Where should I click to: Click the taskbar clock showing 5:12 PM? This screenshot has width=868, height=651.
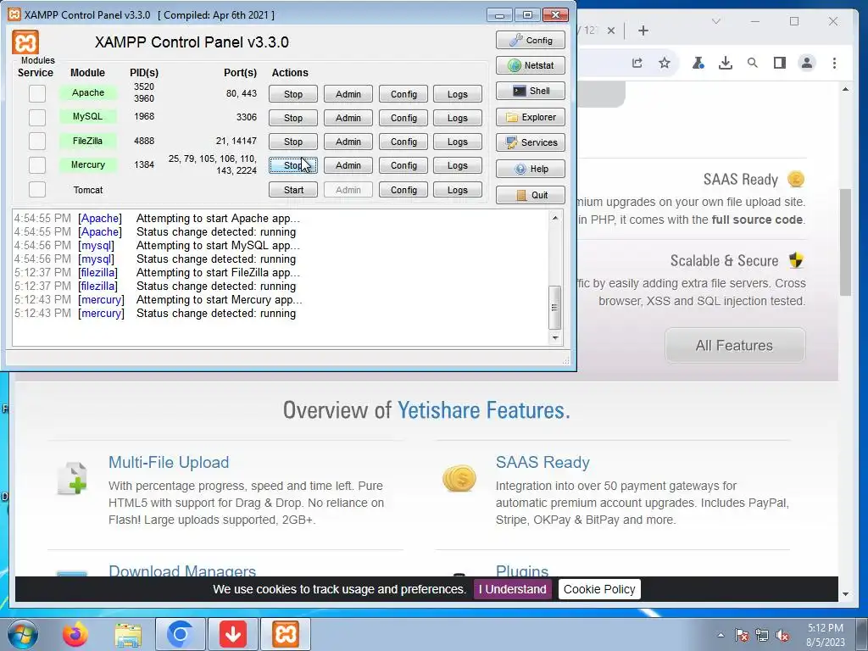826,635
